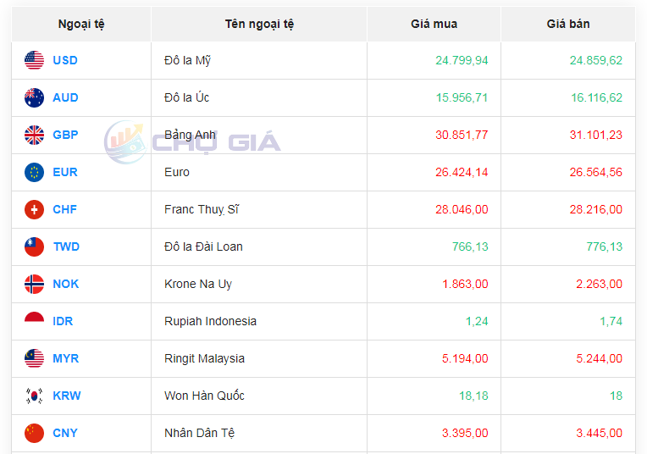Click the Giá bán column header
This screenshot has width=647, height=454.
coord(568,24)
